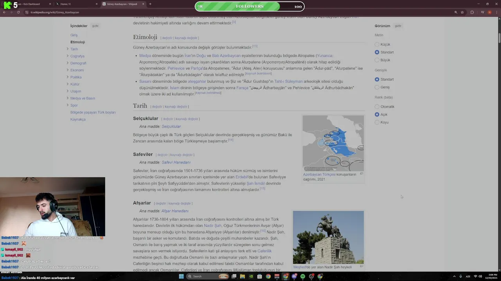The height and width of the screenshot is (281, 501).
Task: Expand the Medya ve Basın section
Action: click(x=67, y=98)
